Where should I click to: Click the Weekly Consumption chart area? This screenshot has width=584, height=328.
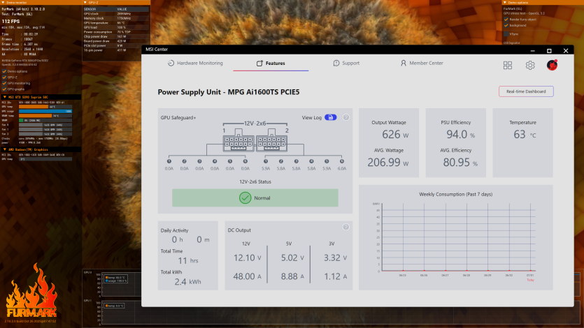click(459, 237)
